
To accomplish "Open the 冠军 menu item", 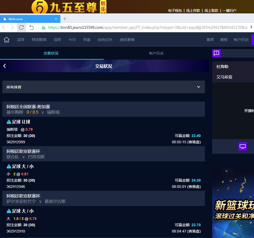I will point(57,40).
